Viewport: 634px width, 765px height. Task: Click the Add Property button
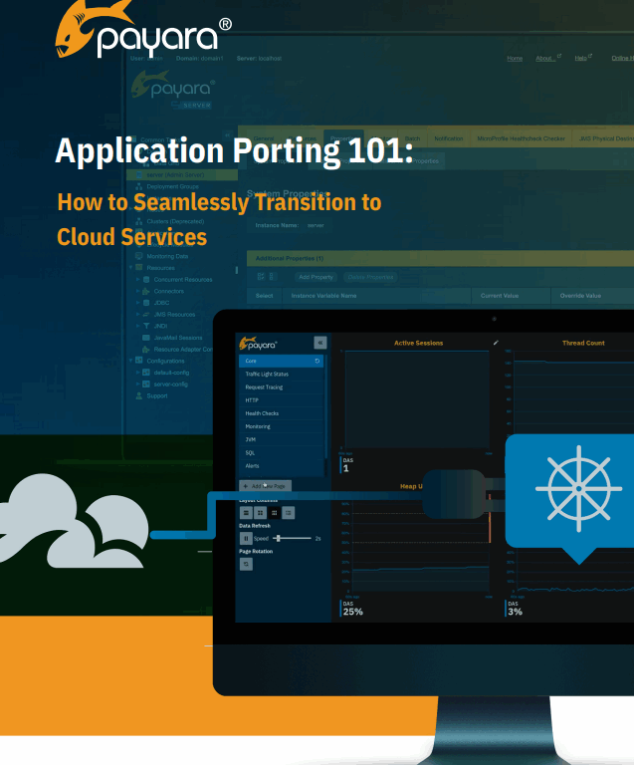tap(316, 277)
